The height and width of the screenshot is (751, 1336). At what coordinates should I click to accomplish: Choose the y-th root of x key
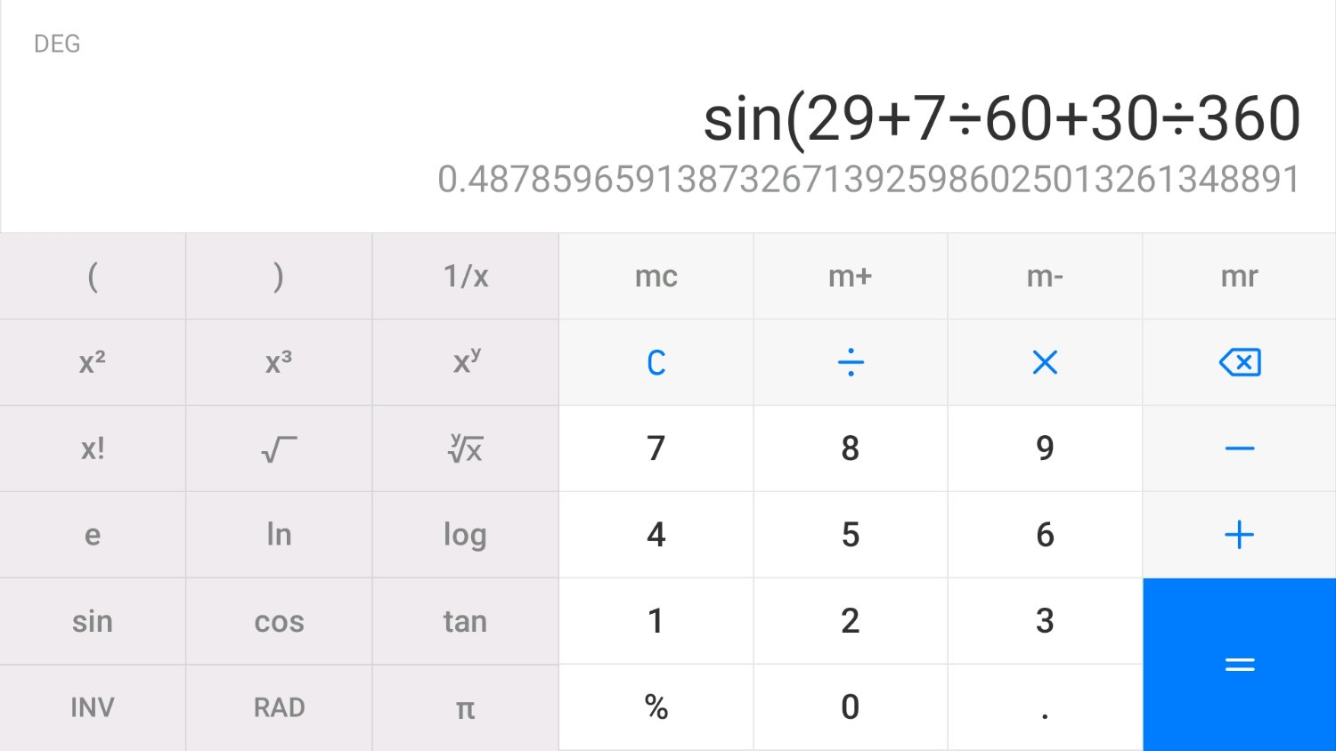pyautogui.click(x=465, y=448)
